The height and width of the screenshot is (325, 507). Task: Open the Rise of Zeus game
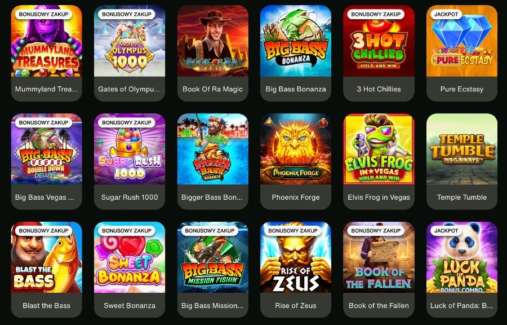(296, 269)
